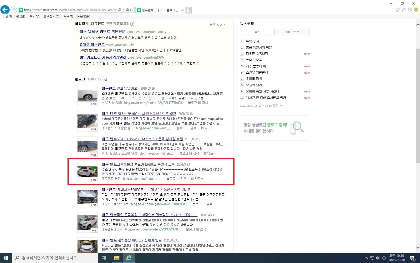Open post 대구덴트-제네시스EQ900
Screen dimensions: 420x263
pos(141,190)
